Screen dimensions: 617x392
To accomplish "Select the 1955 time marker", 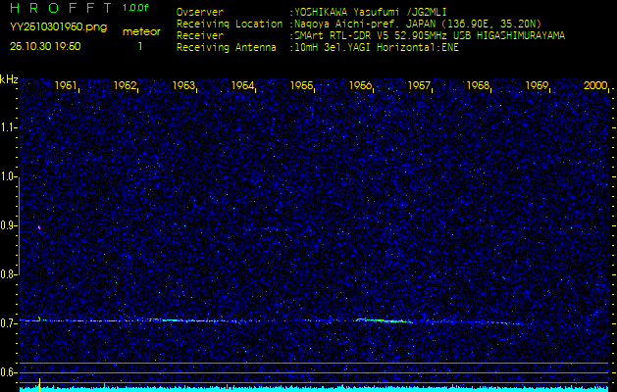I will point(301,86).
